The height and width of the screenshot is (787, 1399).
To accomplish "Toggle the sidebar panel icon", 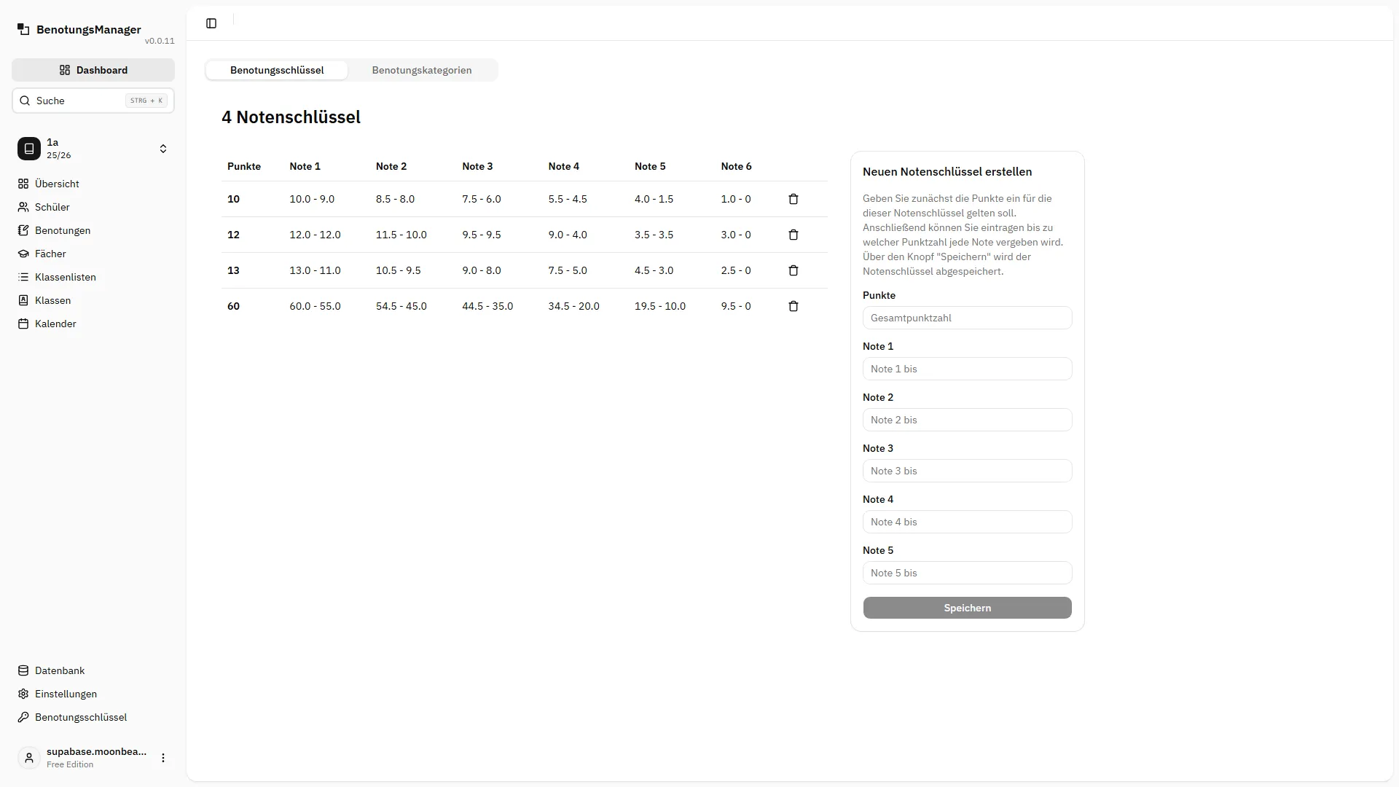I will pyautogui.click(x=211, y=23).
